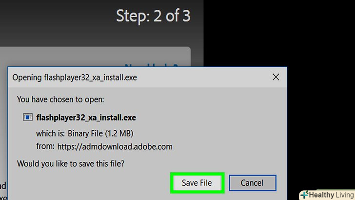The image size is (355, 200).
Task: Click the Healthy Living plus logo icon
Action: [304, 195]
